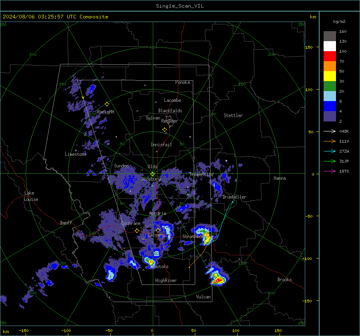Image resolution: width=360 pixels, height=336 pixels.
Task: Click the Lake Louise label
Action: click(x=31, y=196)
